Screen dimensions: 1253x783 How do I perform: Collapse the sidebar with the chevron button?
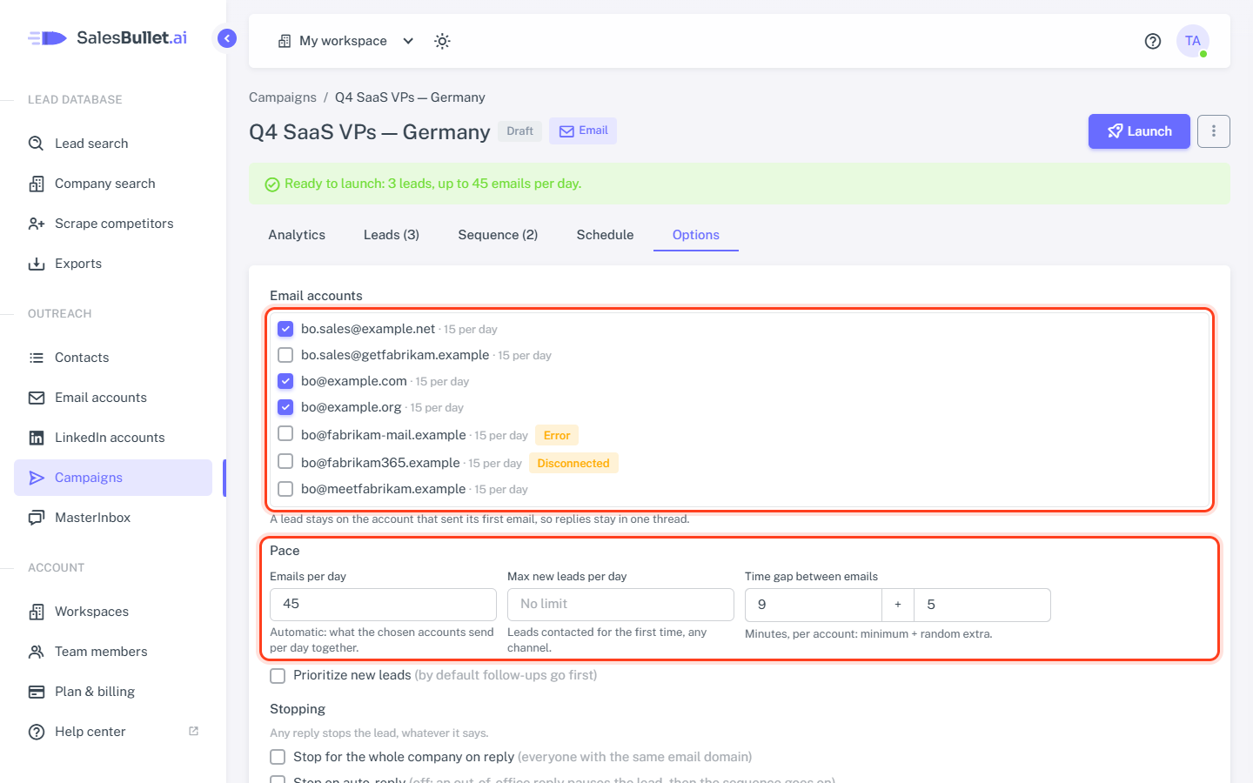(x=227, y=38)
